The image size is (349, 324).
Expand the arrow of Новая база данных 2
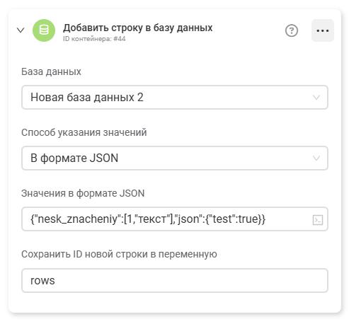[x=316, y=97]
